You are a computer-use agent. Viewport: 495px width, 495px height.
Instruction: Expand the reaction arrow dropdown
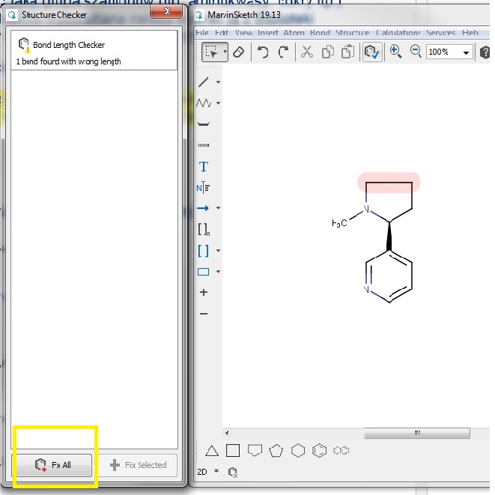(218, 208)
